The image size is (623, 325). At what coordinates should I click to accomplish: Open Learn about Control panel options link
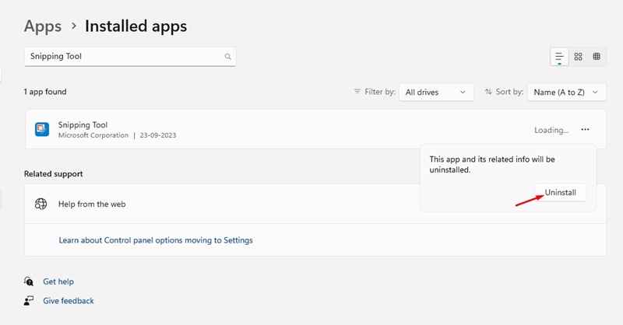156,240
